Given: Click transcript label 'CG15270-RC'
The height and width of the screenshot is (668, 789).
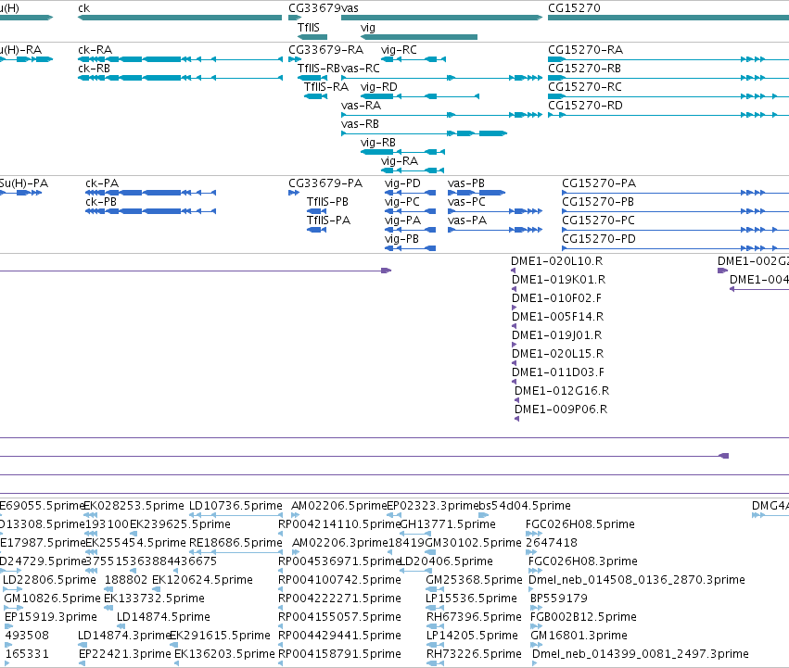Looking at the screenshot, I should [x=585, y=87].
